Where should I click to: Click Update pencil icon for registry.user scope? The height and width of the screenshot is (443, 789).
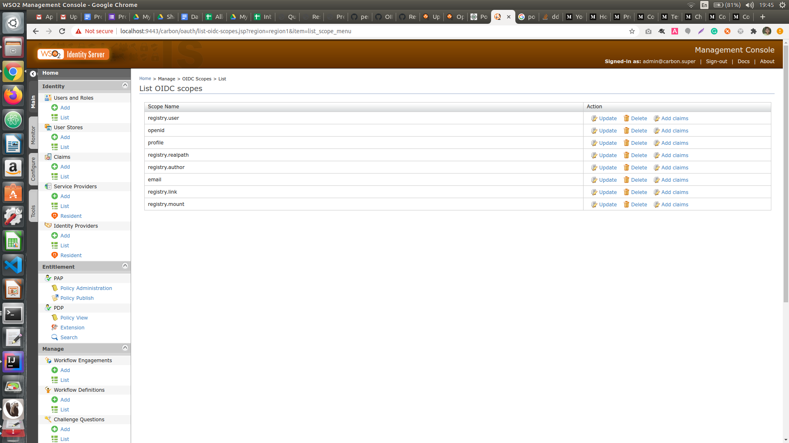[594, 118]
